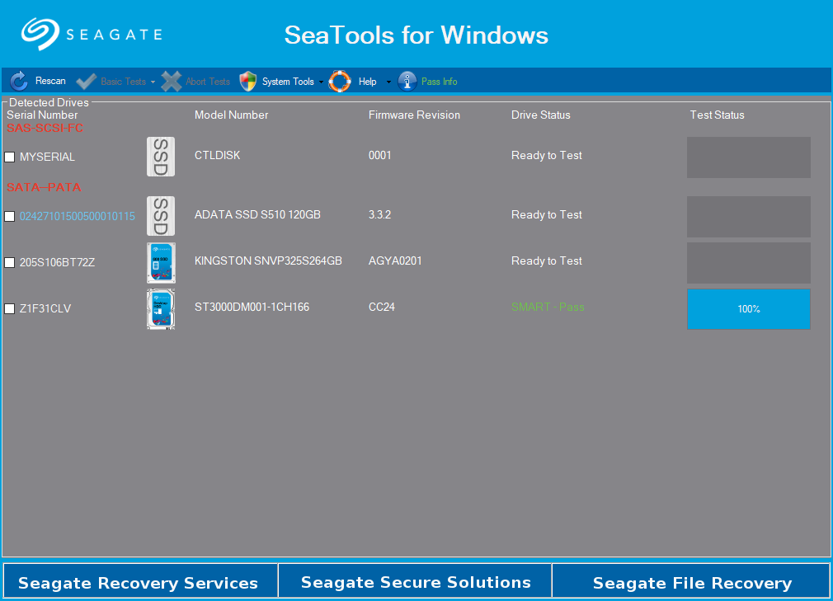833x601 pixels.
Task: Expand the Help dropdown arrow
Action: coord(388,82)
